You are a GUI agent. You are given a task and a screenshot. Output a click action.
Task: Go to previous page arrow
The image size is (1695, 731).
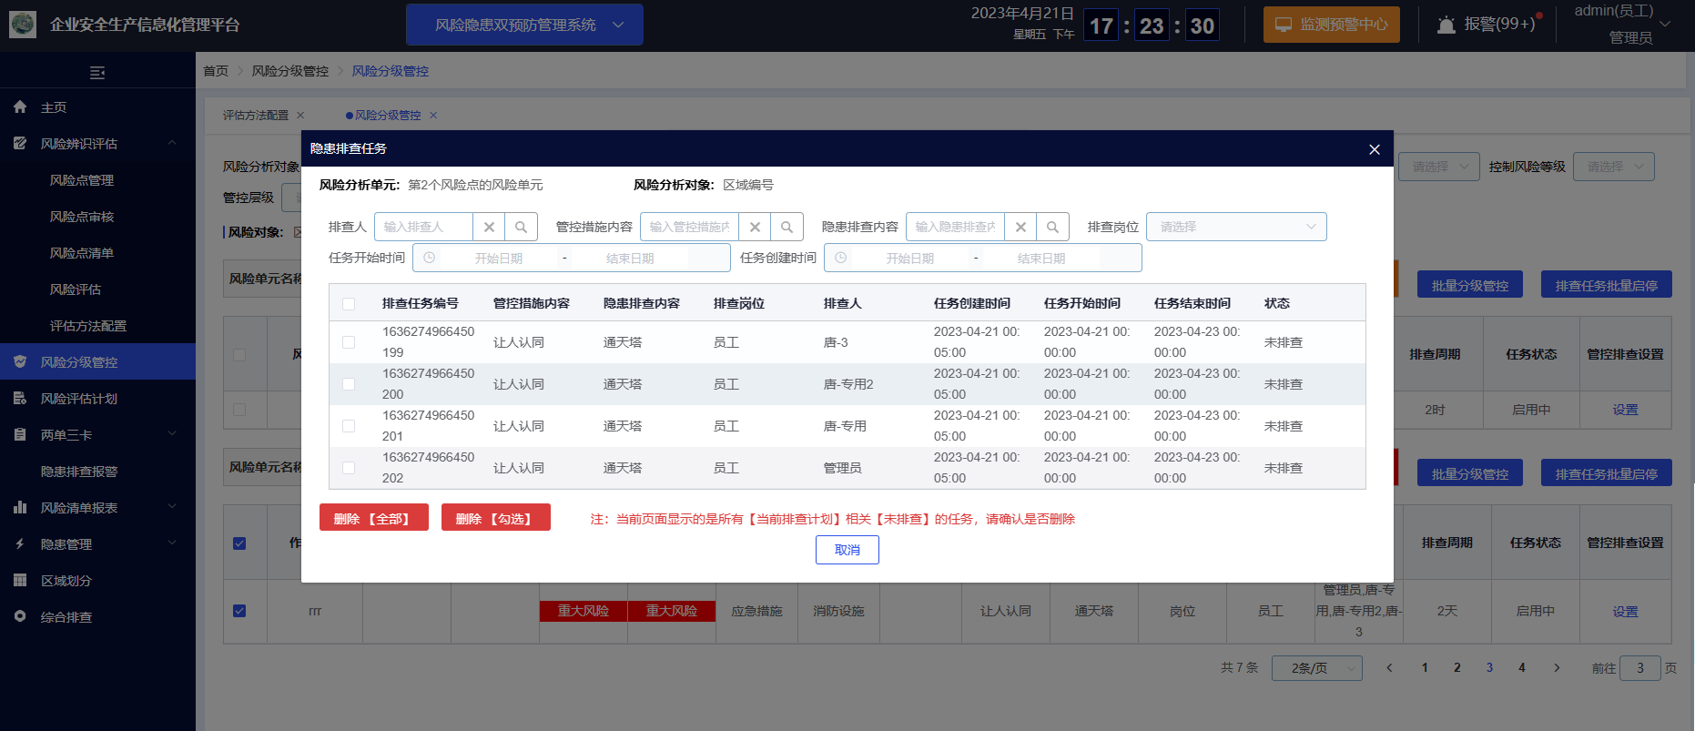click(1389, 668)
